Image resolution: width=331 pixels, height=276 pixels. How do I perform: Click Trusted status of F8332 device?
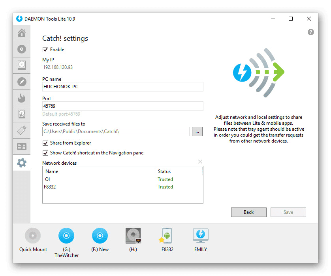point(165,187)
